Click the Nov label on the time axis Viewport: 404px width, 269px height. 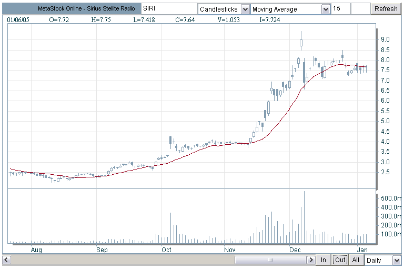click(x=229, y=250)
